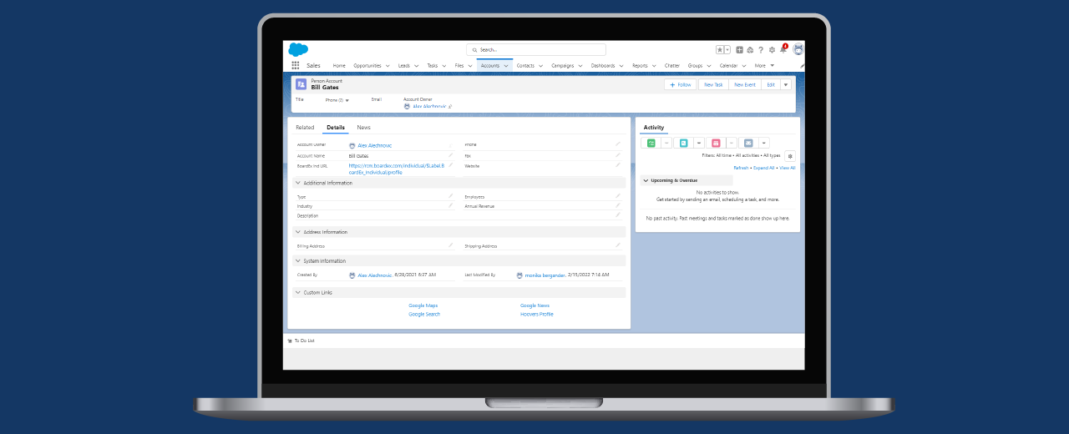This screenshot has height=434, width=1069.
Task: Click the Follow button
Action: (x=681, y=84)
